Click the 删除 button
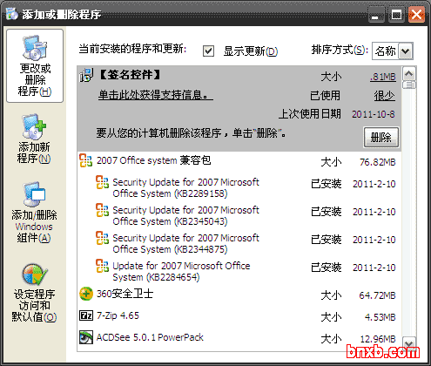 click(381, 137)
